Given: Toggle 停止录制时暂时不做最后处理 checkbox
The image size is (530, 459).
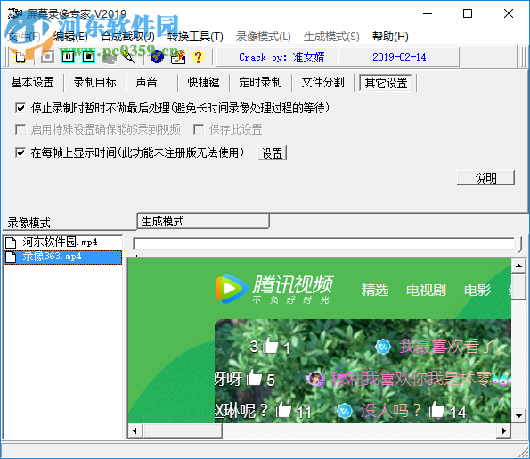Looking at the screenshot, I should coord(20,108).
